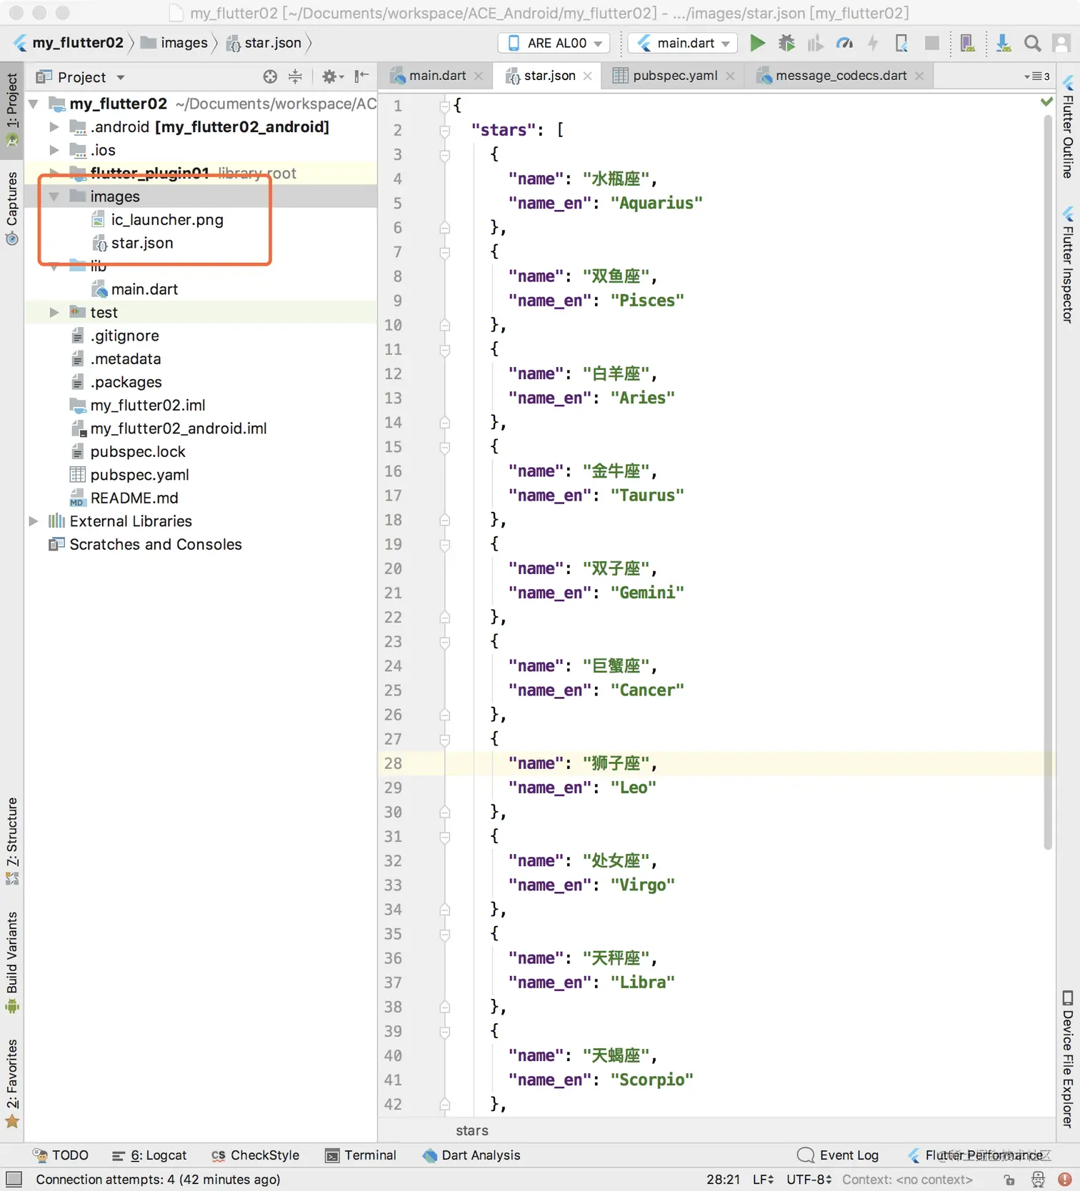1080x1191 pixels.
Task: Open CheckStyle tool window
Action: click(x=255, y=1155)
